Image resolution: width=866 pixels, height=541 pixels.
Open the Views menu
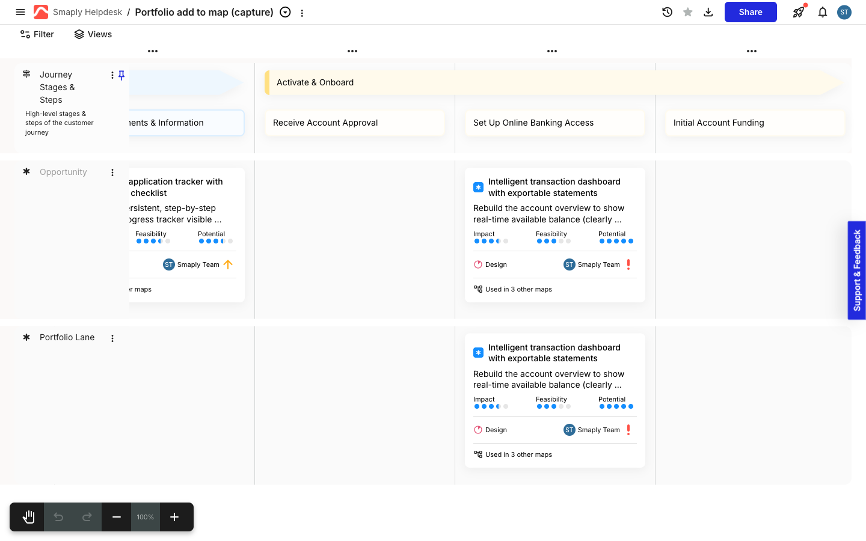93,34
